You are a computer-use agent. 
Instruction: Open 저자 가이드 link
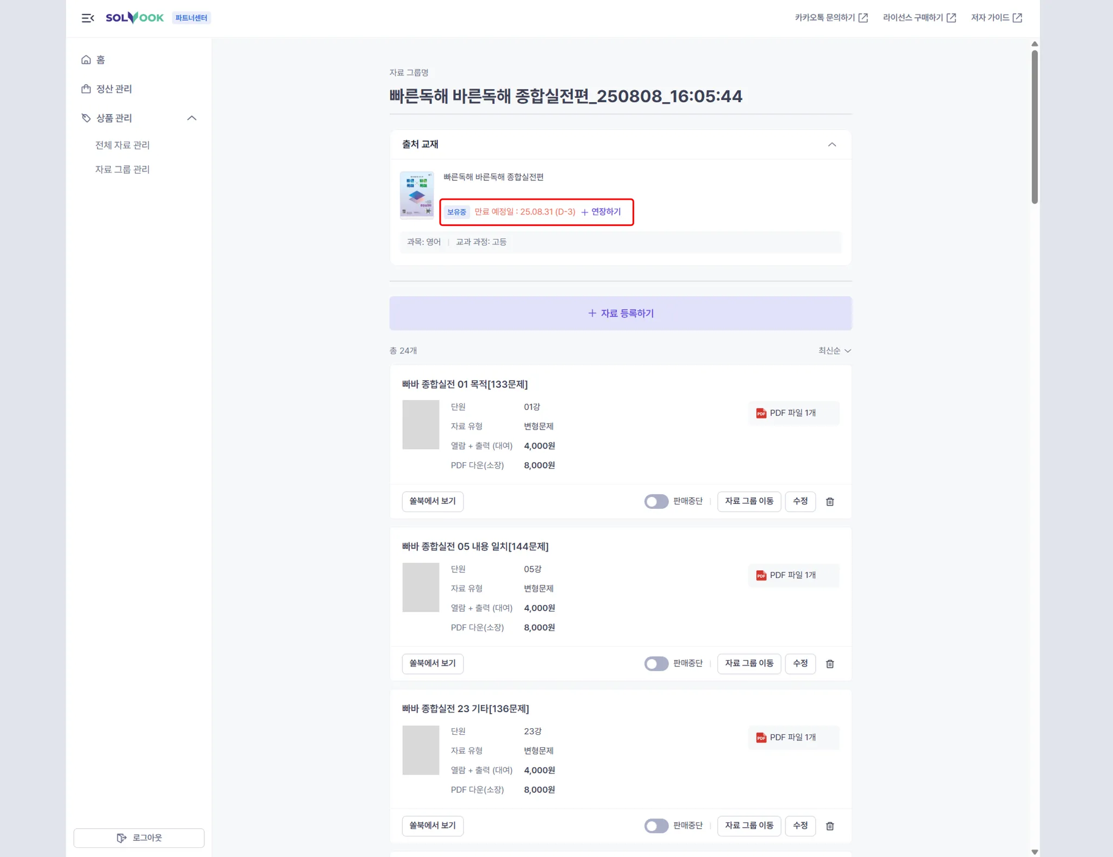click(996, 18)
